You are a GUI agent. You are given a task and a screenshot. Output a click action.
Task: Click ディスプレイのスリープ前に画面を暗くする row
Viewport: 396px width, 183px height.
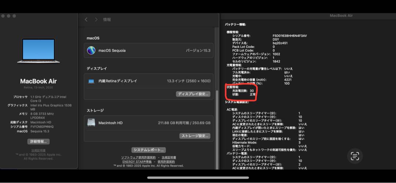(x=268, y=139)
